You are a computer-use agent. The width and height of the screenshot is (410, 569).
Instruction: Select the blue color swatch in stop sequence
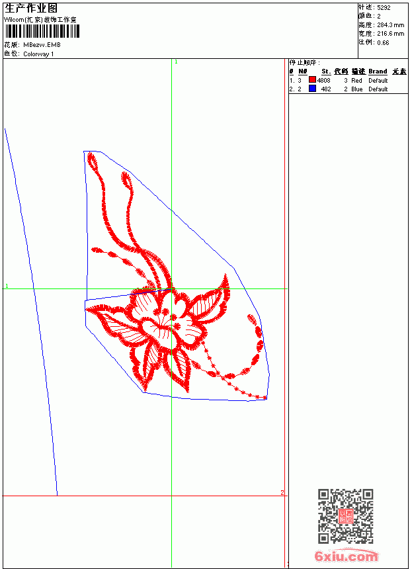click(x=312, y=89)
